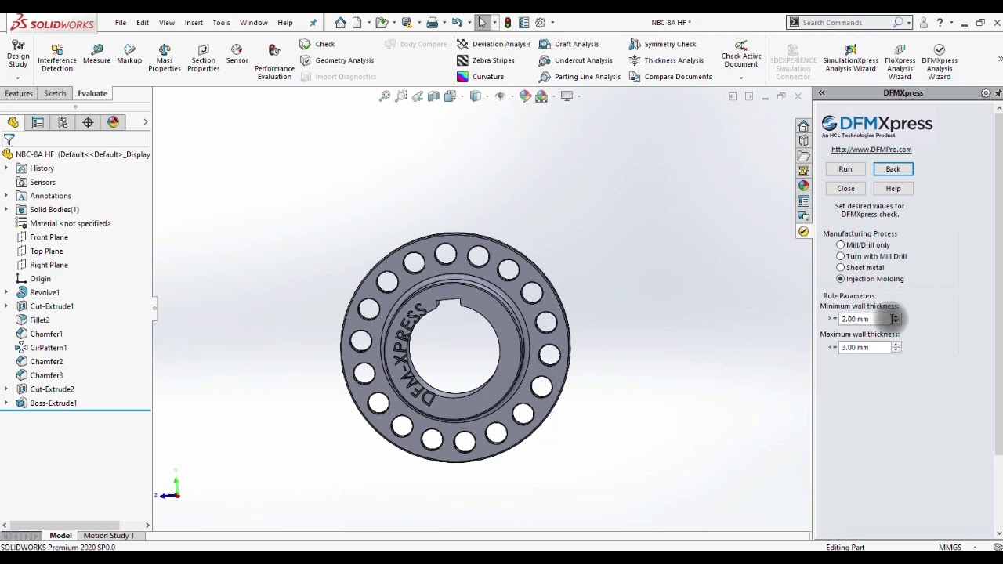The width and height of the screenshot is (1003, 564).
Task: Click the Close button in DFMXpress
Action: pos(845,189)
